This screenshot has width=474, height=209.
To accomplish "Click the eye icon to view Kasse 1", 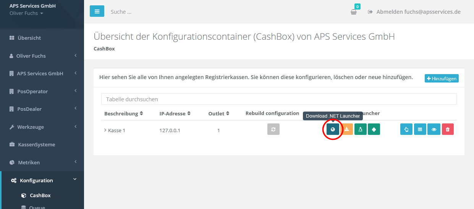I will pyautogui.click(x=434, y=130).
